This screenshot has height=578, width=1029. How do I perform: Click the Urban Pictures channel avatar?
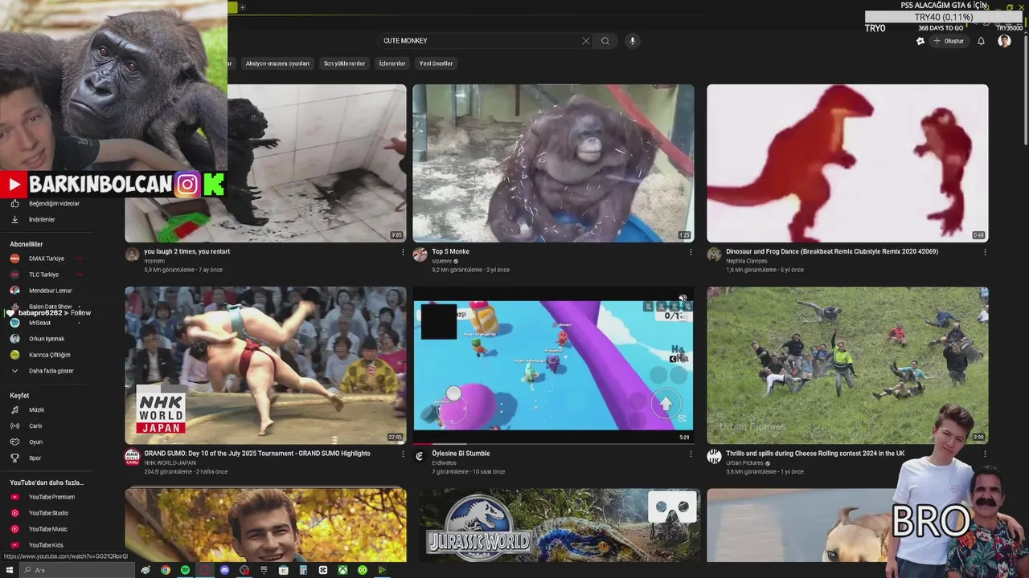click(x=714, y=457)
